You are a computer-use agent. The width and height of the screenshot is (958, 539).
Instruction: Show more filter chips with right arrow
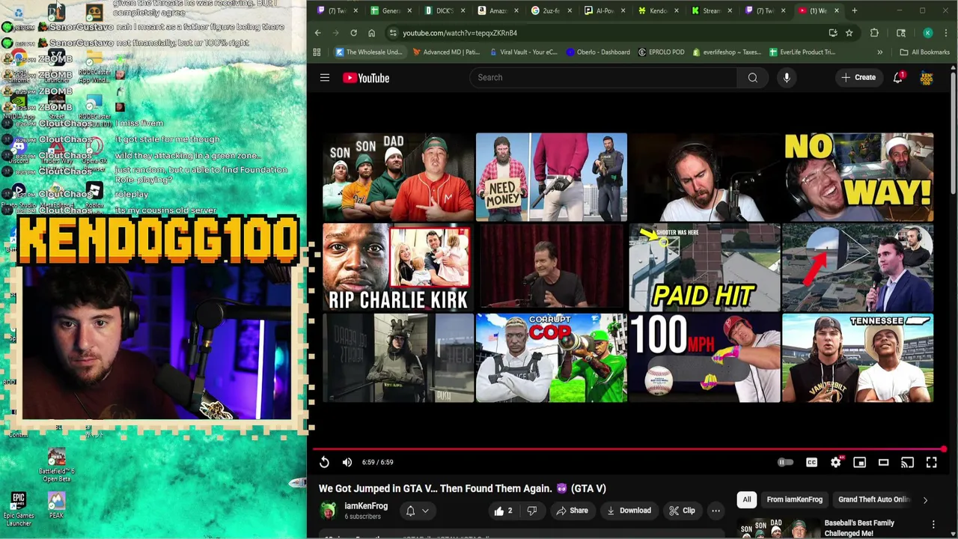tap(925, 500)
